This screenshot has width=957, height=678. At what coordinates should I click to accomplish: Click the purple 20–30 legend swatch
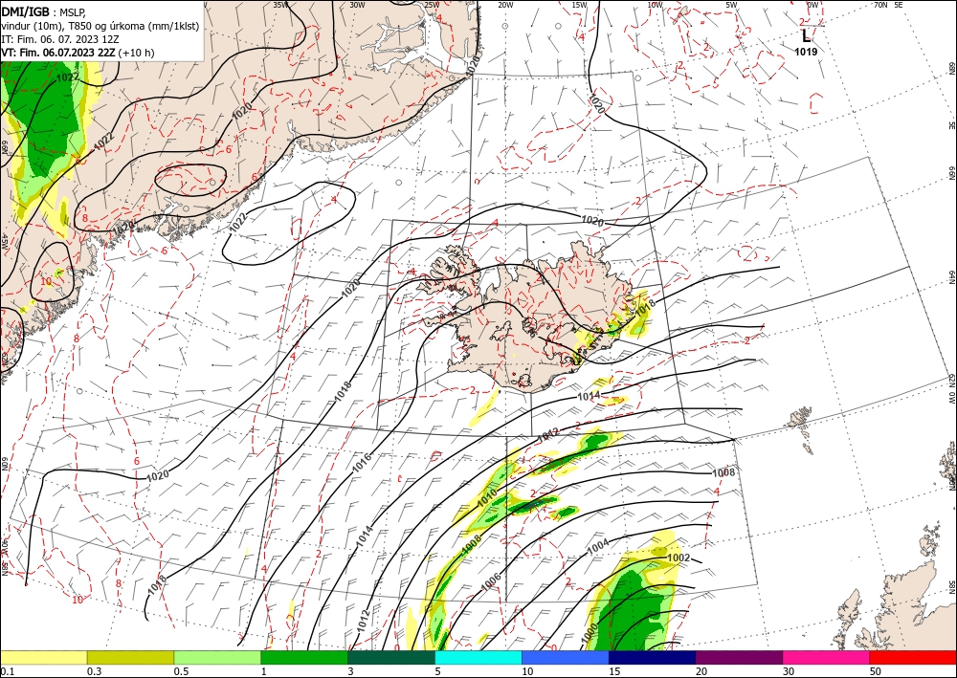click(x=739, y=657)
